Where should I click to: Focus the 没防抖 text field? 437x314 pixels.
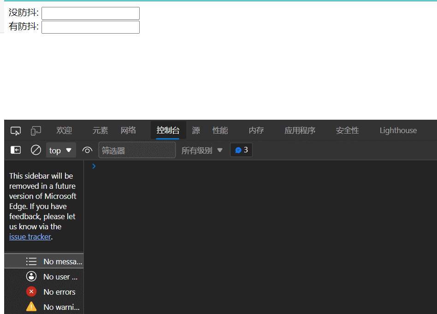pos(90,13)
